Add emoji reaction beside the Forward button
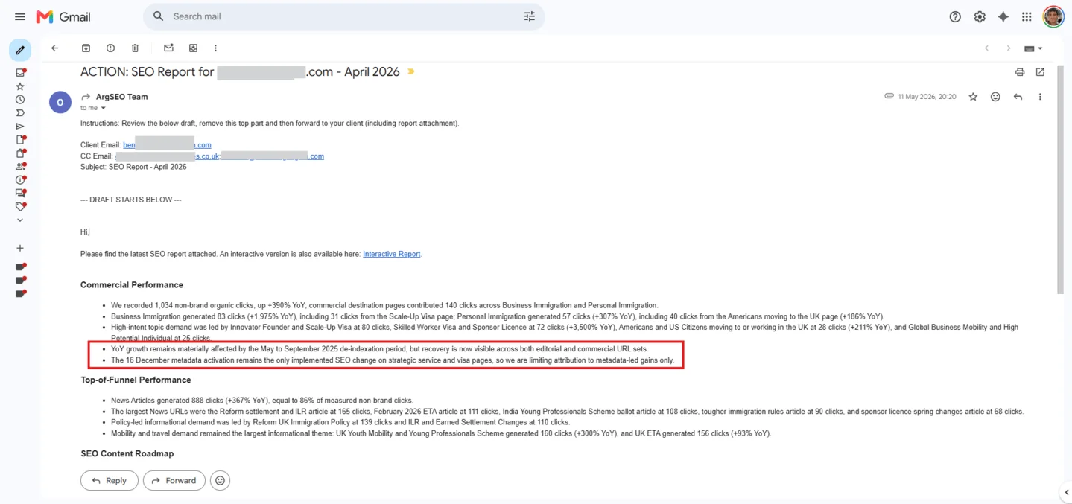Screen dimensions: 1072x504 tap(220, 481)
